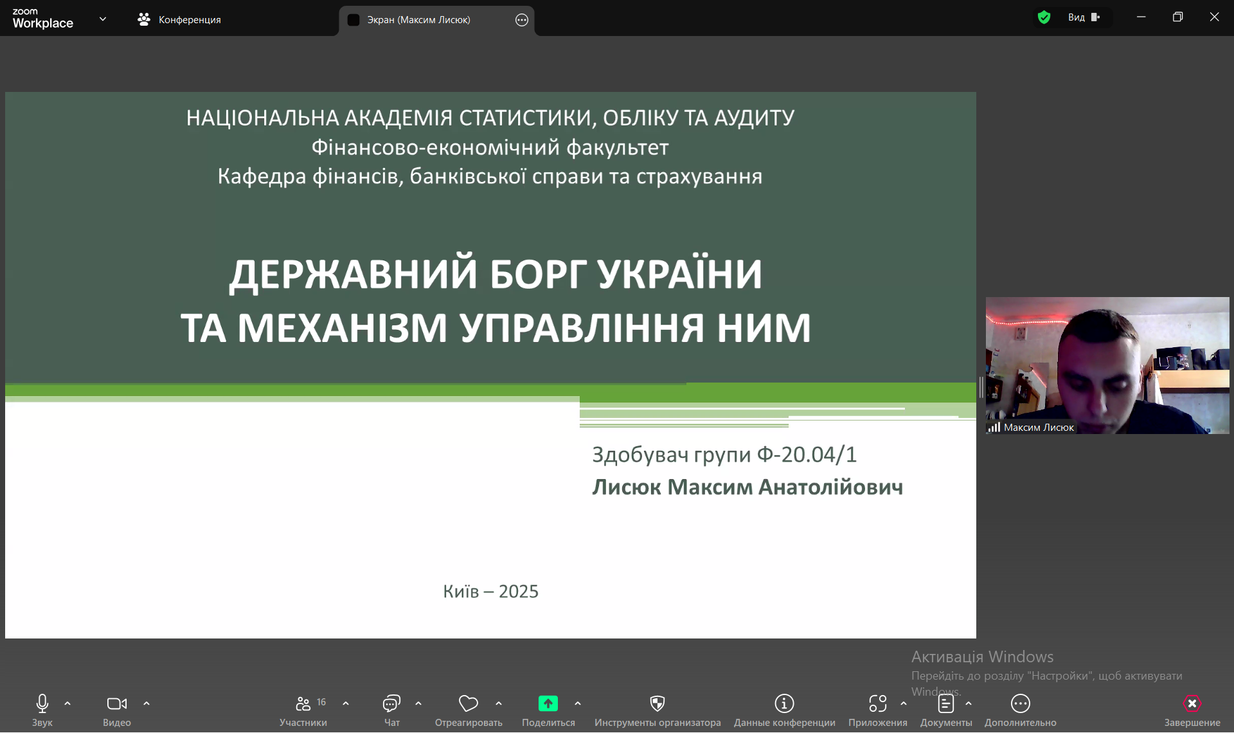Image resolution: width=1234 pixels, height=733 pixels.
Task: Click the green encryption shield icon
Action: (1044, 17)
